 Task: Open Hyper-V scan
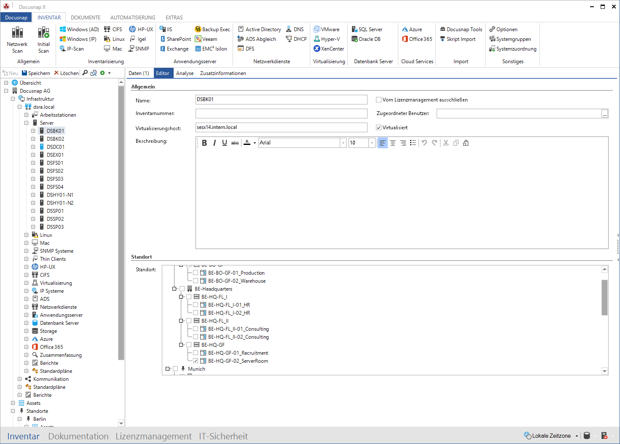[x=327, y=39]
